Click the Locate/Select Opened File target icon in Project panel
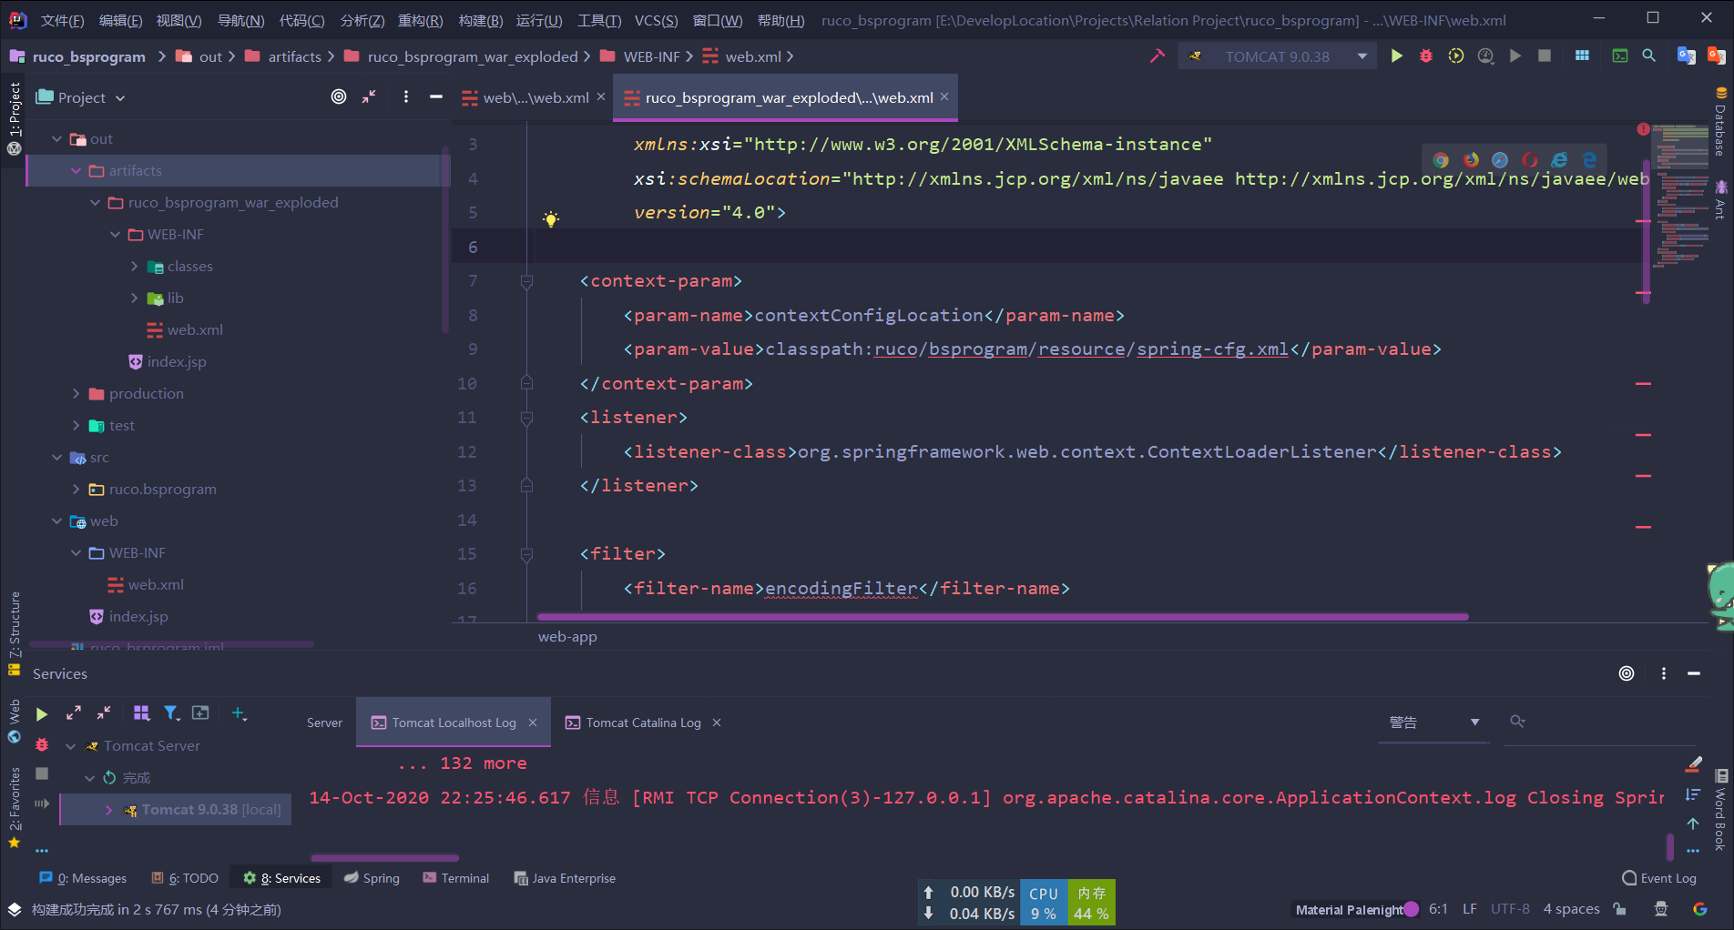The height and width of the screenshot is (930, 1734). 339,96
